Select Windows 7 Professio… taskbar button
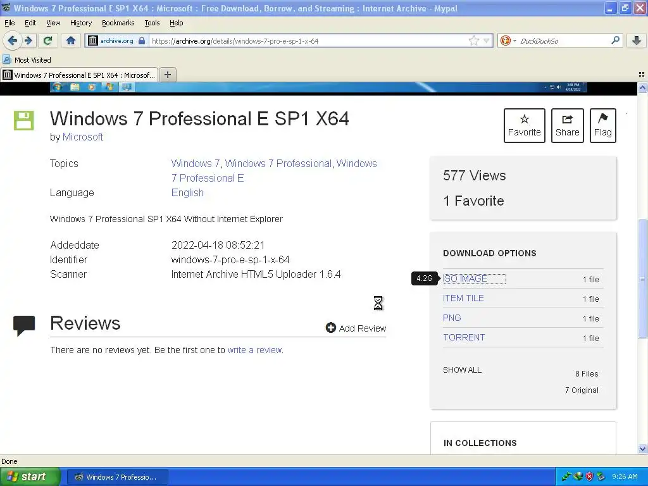 117,477
